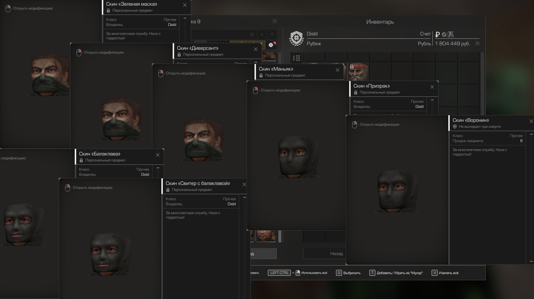This screenshot has height=299, width=534.
Task: Collapse the «Зеленая маска» info section
Action: coord(185,18)
